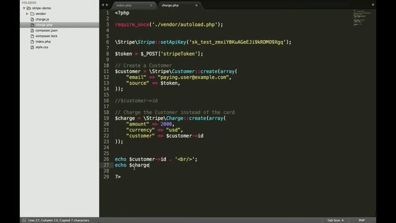Screen dimensions: 396x223
Task: Click the //$customer->id comment
Action: tap(136, 100)
